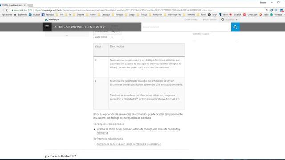Open the BBVA bookmark

[x=224, y=15]
